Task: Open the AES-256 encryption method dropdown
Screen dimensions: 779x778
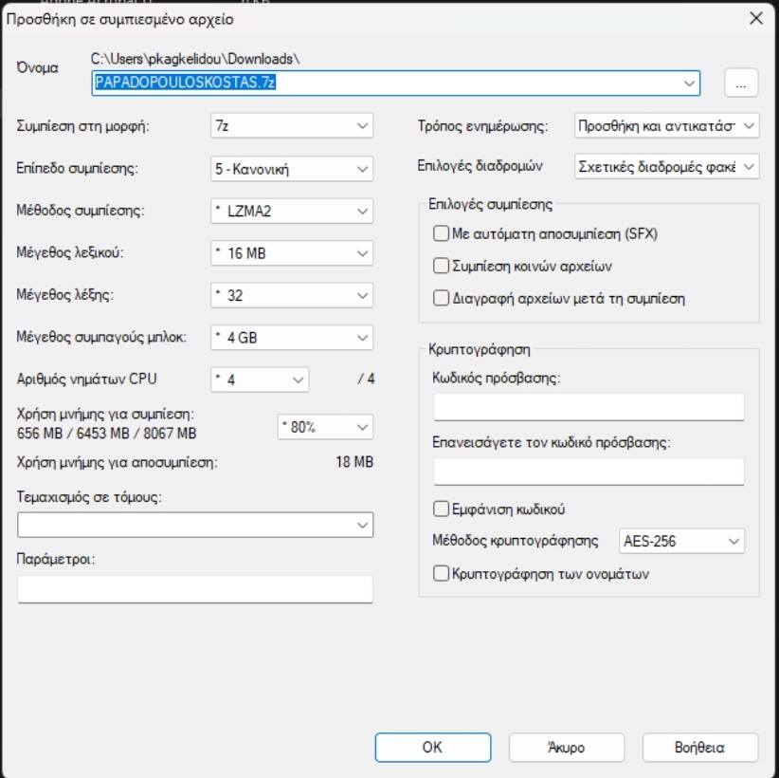Action: coord(681,541)
